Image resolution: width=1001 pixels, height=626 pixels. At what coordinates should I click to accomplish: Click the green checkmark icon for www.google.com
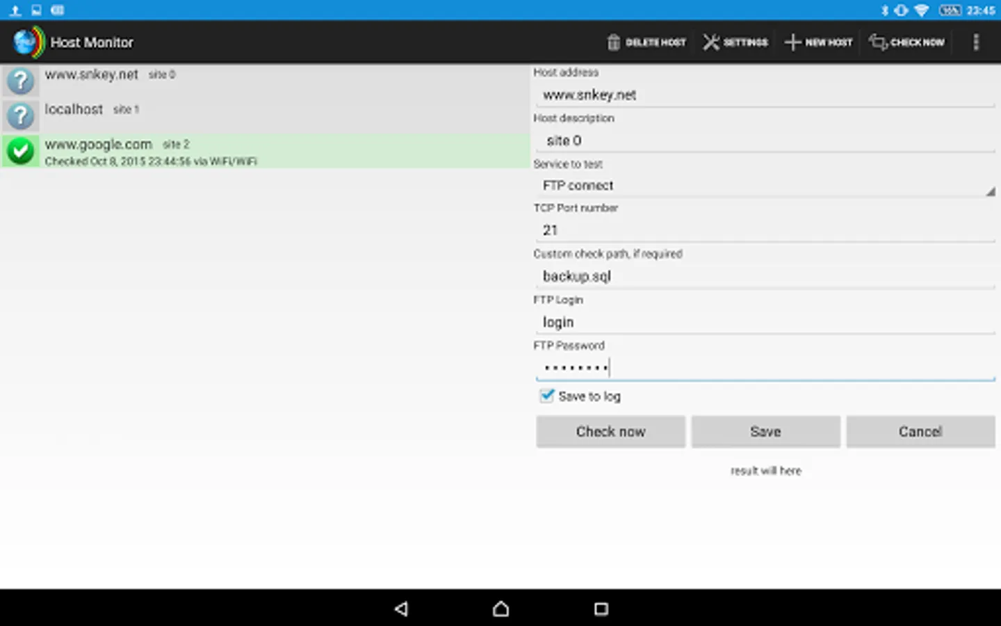(x=20, y=151)
